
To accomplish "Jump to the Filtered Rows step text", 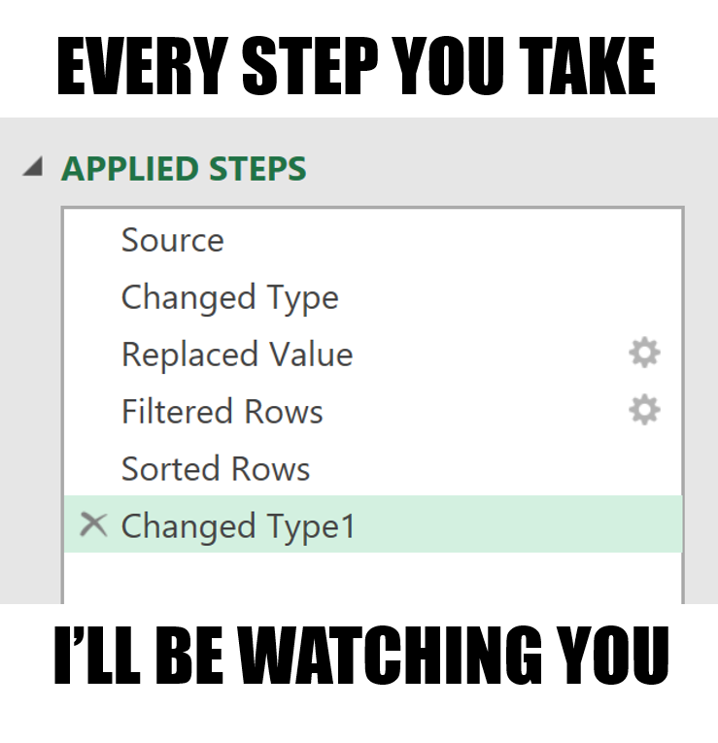I will click(222, 412).
